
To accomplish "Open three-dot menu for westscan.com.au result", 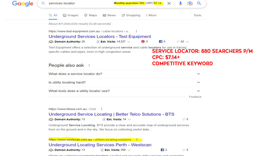I will (137, 140).
